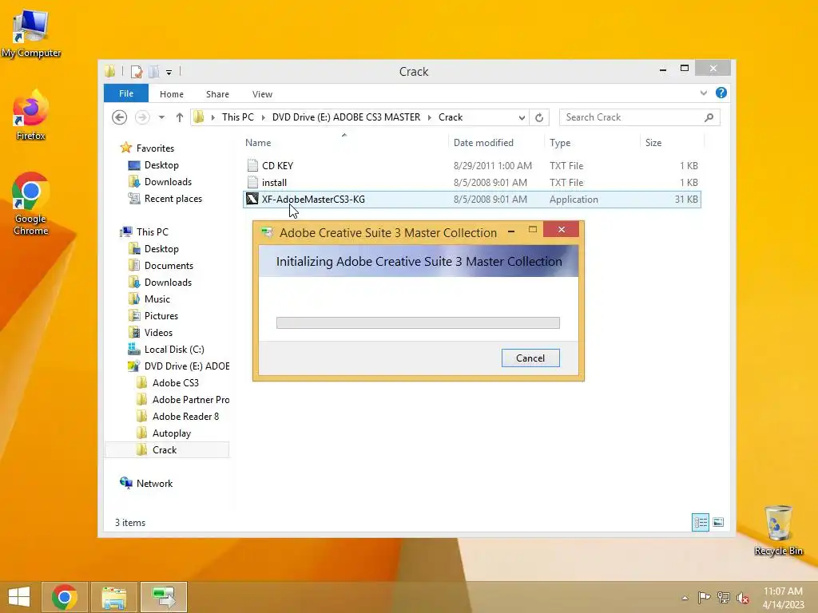
Task: Open the Home ribbon tab
Action: click(172, 94)
